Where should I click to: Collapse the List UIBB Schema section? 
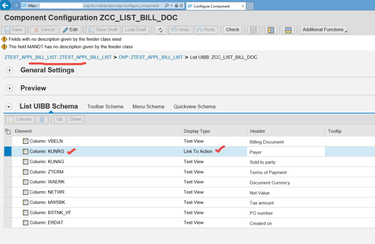[8, 107]
